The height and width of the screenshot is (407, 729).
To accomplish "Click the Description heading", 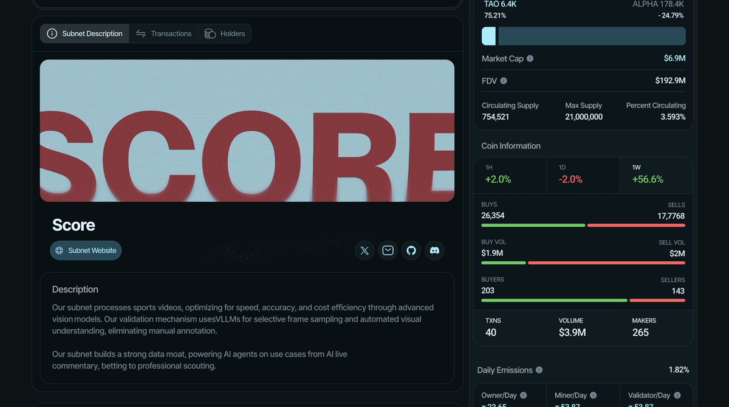I will point(75,290).
